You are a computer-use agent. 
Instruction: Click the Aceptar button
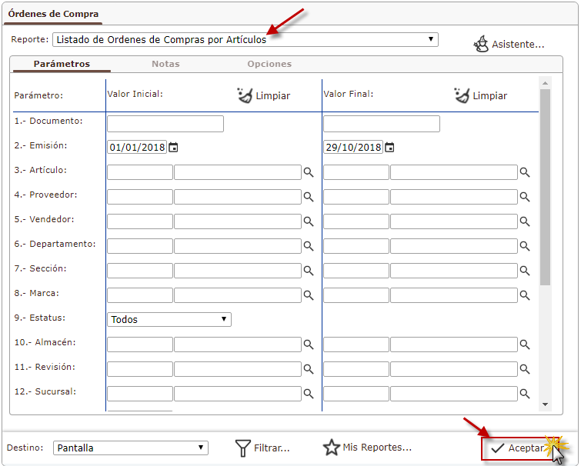[519, 448]
